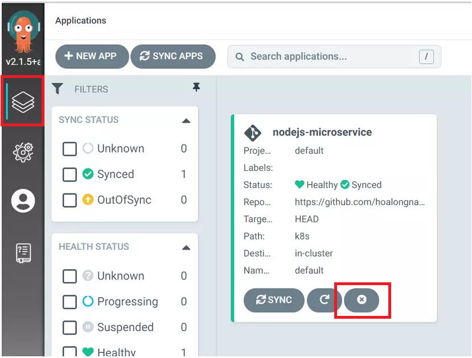Image resolution: width=472 pixels, height=358 pixels.
Task: Delete nodejs-microservice using the X button
Action: pyautogui.click(x=362, y=300)
